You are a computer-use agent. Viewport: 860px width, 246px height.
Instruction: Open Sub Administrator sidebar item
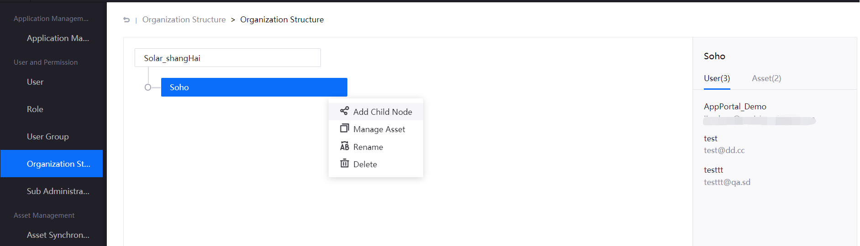pyautogui.click(x=58, y=191)
